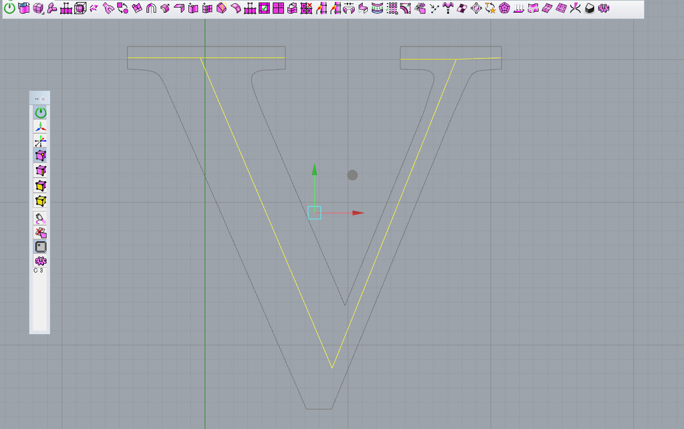The height and width of the screenshot is (429, 684).
Task: Click the pink shape with red X icon in the palette
Action: (40, 233)
